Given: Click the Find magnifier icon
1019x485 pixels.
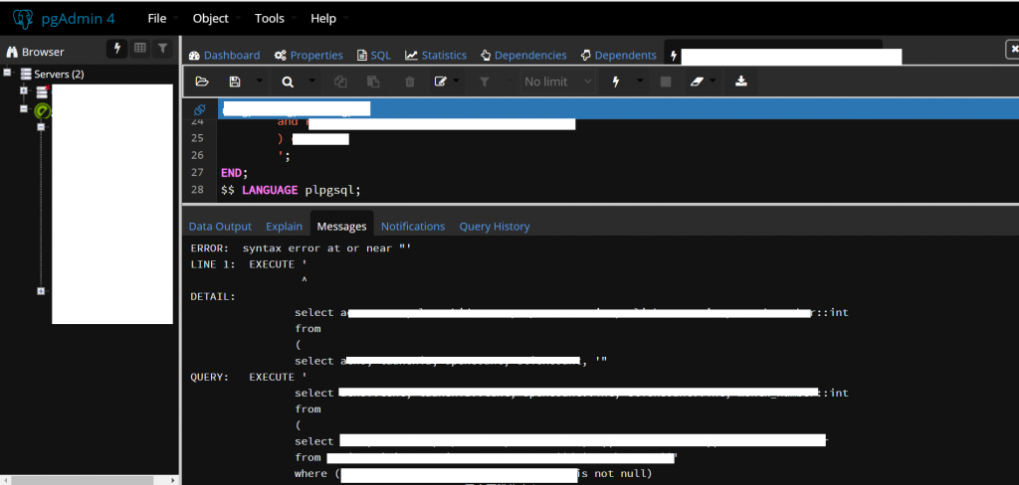Looking at the screenshot, I should 288,81.
